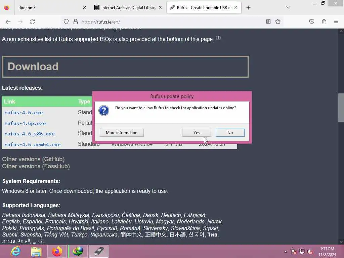Image resolution: width=344 pixels, height=258 pixels.
Task: Open the list all tabs dropdown
Action: coord(288,8)
